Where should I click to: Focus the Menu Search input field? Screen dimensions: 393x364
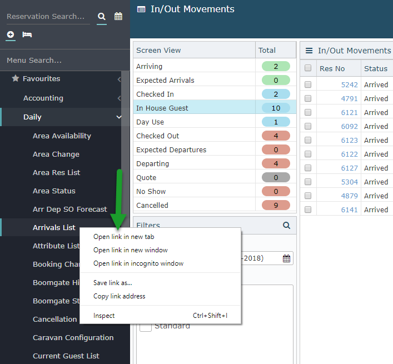coord(65,60)
